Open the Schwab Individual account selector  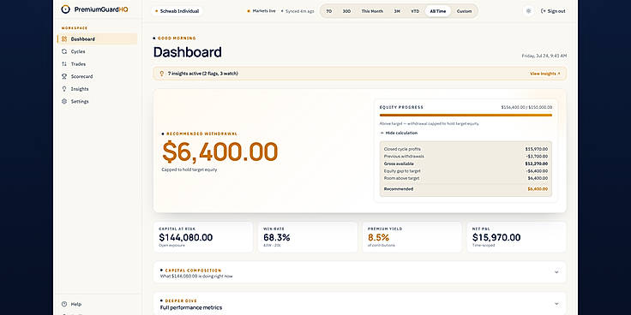pyautogui.click(x=177, y=11)
